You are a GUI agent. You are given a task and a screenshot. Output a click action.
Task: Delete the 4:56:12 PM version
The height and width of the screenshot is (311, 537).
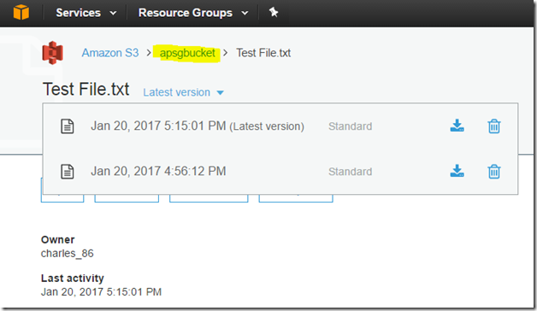coord(494,171)
